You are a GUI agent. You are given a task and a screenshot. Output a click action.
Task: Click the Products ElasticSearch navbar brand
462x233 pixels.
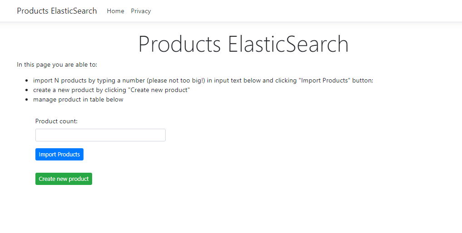(x=57, y=11)
